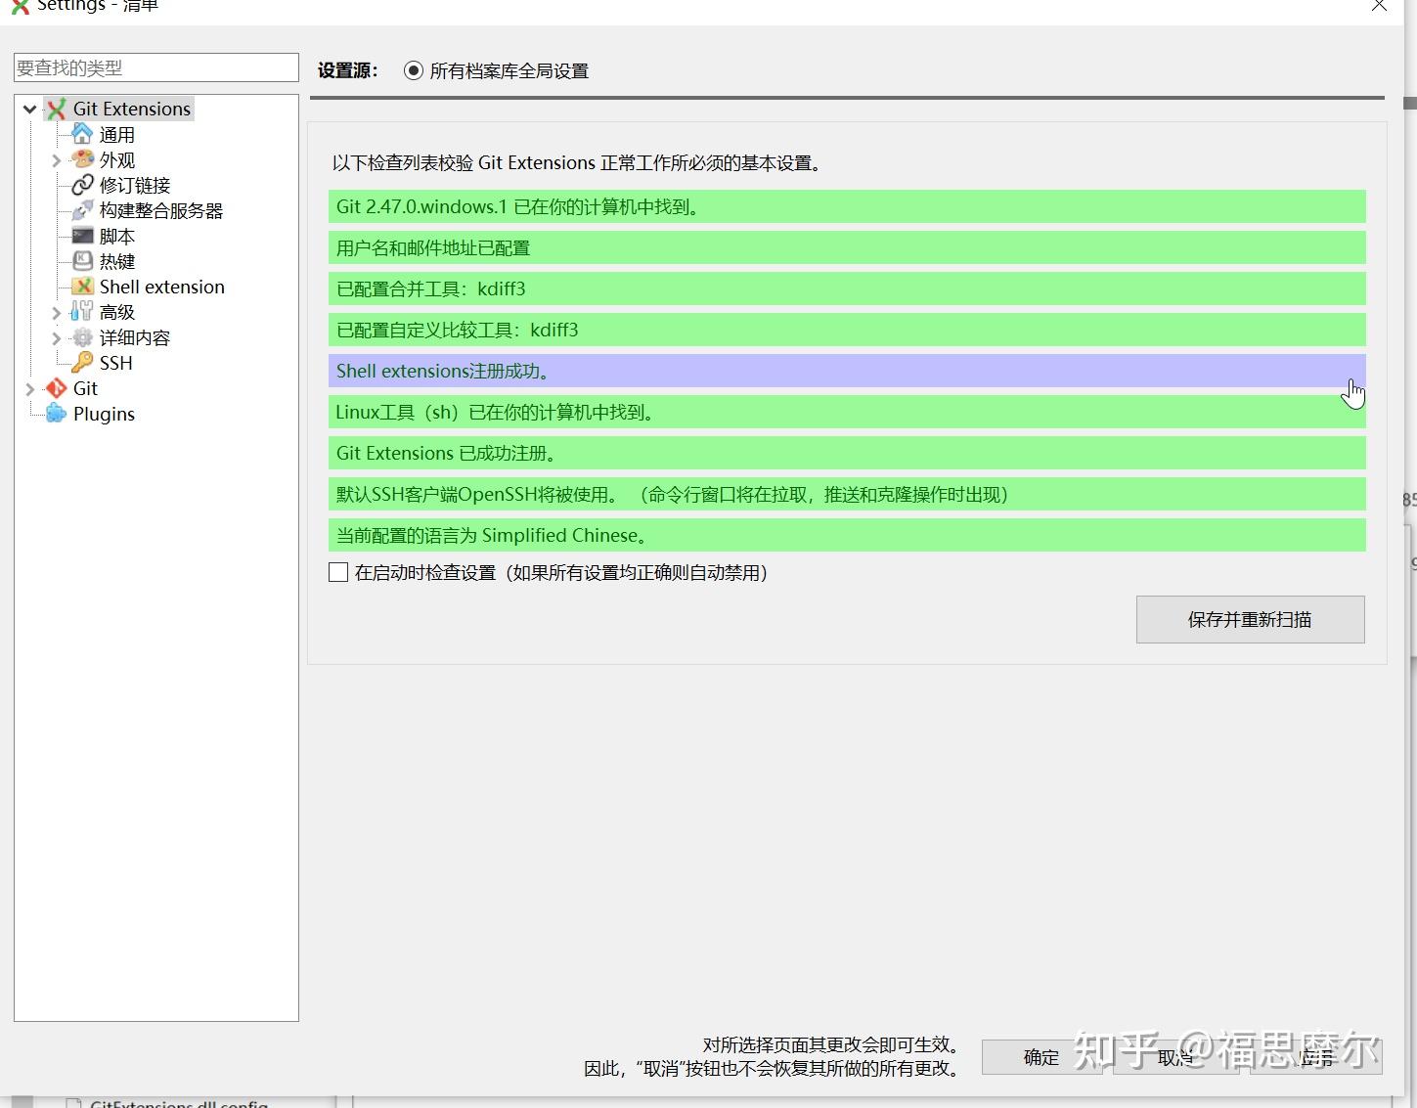Image resolution: width=1417 pixels, height=1108 pixels.
Task: Click the Shell extension icon in tree
Action: 82,287
